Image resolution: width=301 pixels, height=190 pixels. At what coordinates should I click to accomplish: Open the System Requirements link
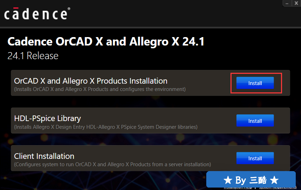click(x=278, y=188)
